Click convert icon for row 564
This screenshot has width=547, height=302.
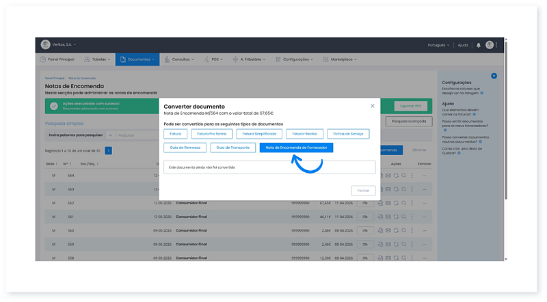click(396, 176)
